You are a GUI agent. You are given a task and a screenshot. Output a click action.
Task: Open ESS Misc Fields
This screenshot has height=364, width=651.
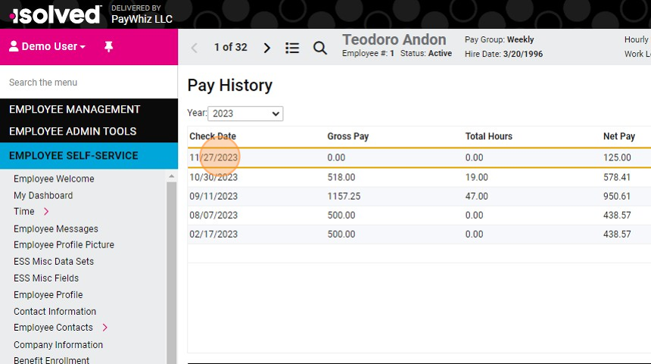(46, 278)
